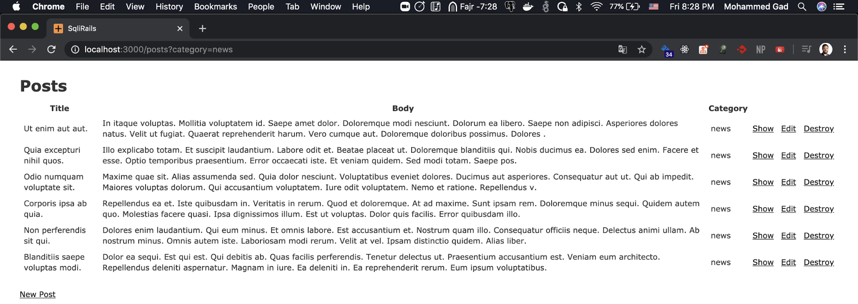The image size is (858, 304).
Task: Destroy the 'Corporis ipsa ab quia.' post
Action: click(x=819, y=209)
